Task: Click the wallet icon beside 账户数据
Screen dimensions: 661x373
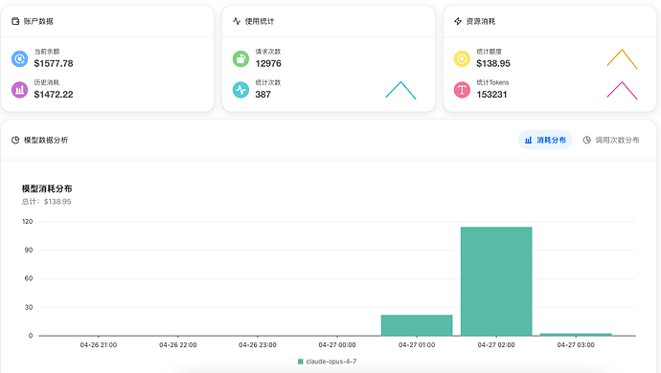Action: point(15,21)
